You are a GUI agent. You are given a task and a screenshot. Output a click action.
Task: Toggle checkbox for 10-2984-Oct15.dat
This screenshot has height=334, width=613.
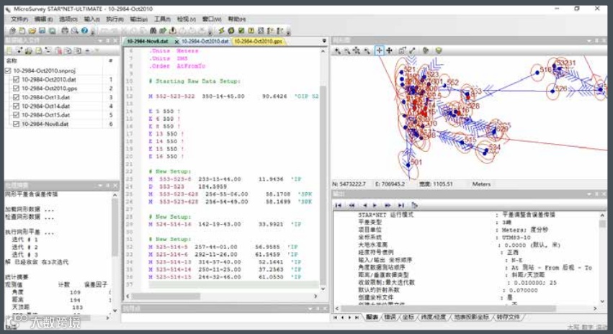pyautogui.click(x=16, y=115)
